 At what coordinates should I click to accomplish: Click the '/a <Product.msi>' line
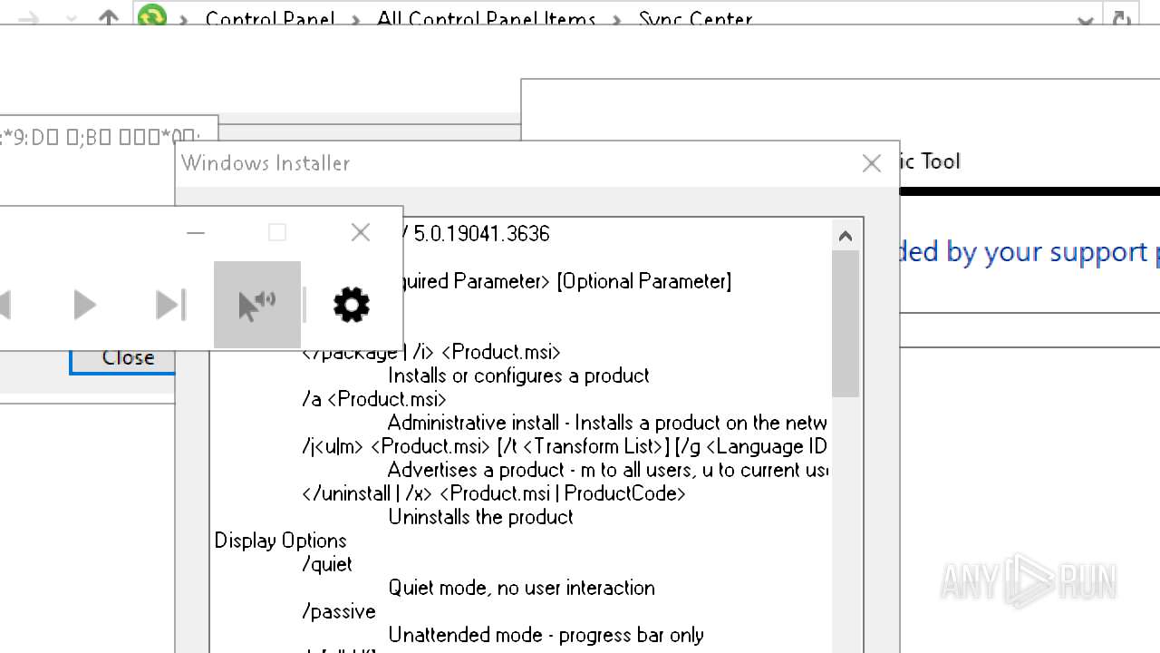[374, 399]
